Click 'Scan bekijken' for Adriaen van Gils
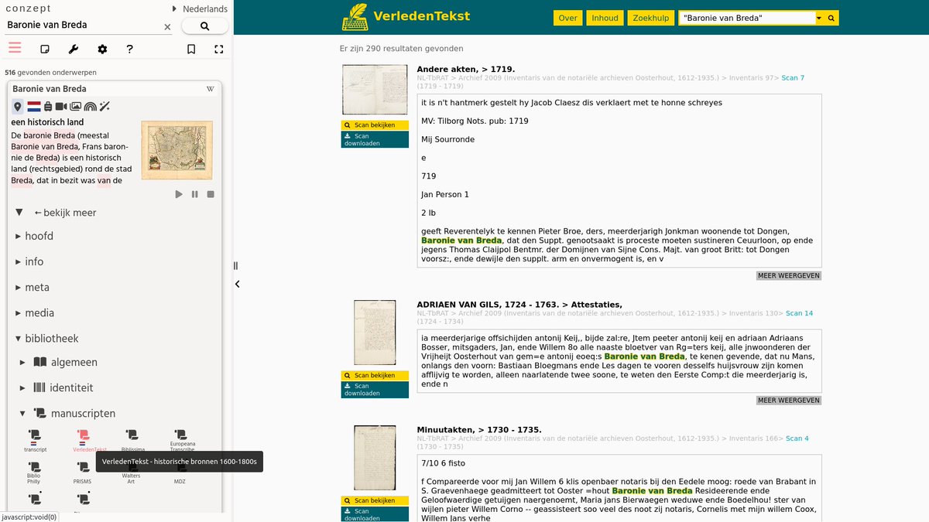Viewport: 929px width, 522px height. [x=375, y=376]
